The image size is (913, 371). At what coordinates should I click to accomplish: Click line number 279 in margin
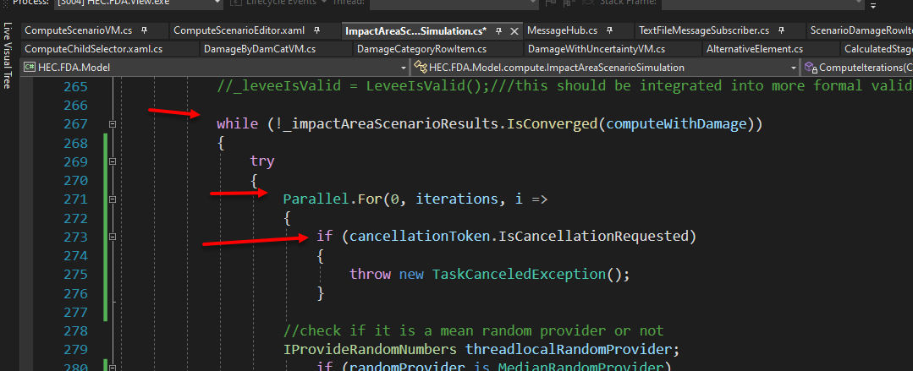pos(75,350)
